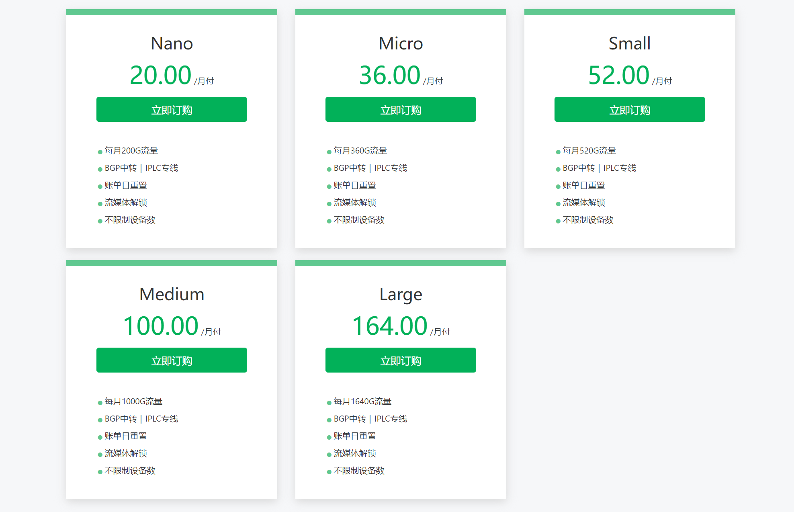Click 账单日重置 in the Medium card
The width and height of the screenshot is (794, 512).
126,436
